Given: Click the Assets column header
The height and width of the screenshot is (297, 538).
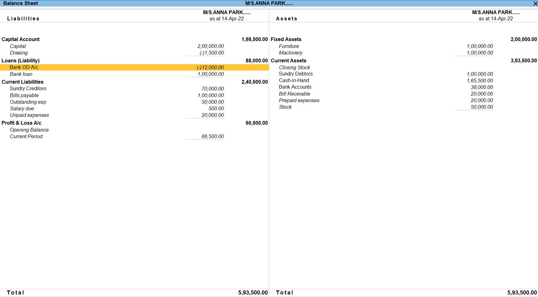Looking at the screenshot, I should 286,18.
